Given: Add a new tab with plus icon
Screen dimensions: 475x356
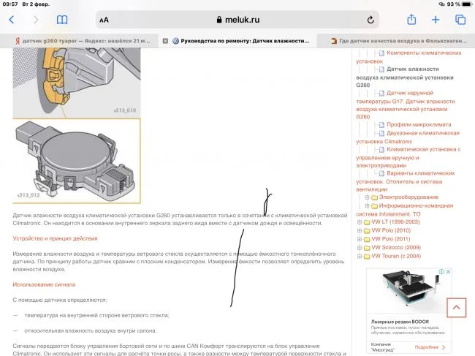Looking at the screenshot, I should tap(436, 20).
